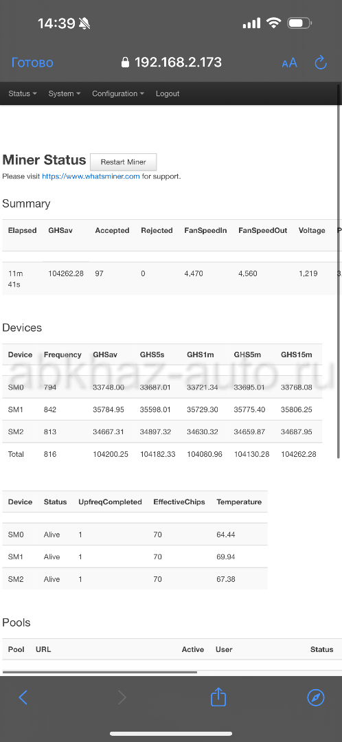This screenshot has width=342, height=742.
Task: Tap the share icon in bottom toolbar
Action: [218, 697]
